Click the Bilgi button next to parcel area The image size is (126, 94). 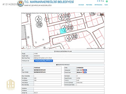[x=85, y=72]
